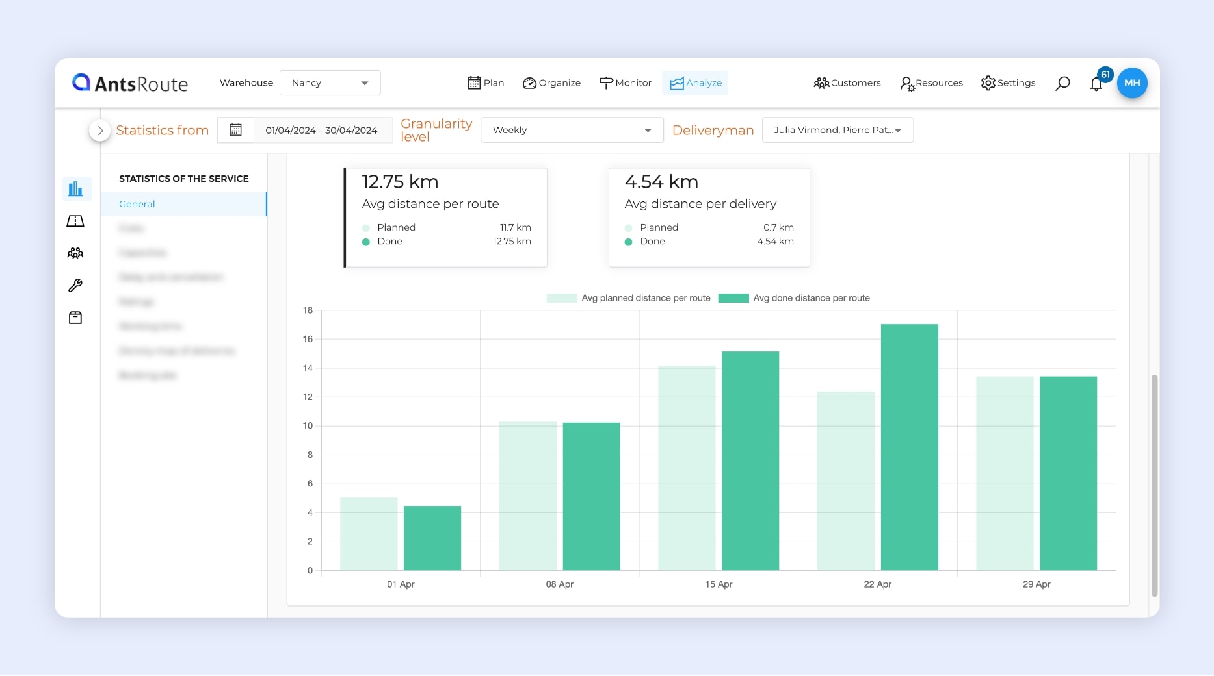Switch to the Plan tab
Image resolution: width=1214 pixels, height=676 pixels.
click(x=486, y=83)
